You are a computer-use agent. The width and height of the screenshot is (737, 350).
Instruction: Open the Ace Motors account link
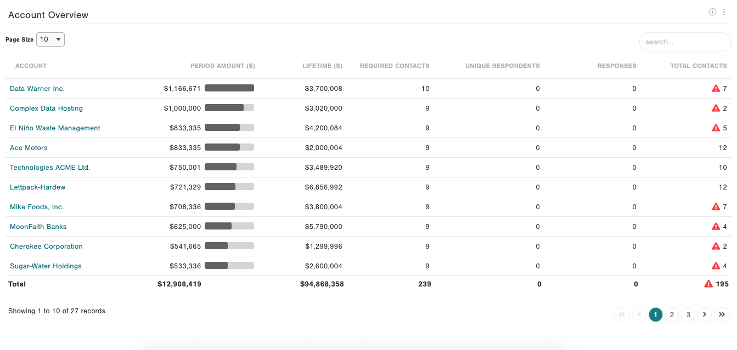(x=29, y=147)
